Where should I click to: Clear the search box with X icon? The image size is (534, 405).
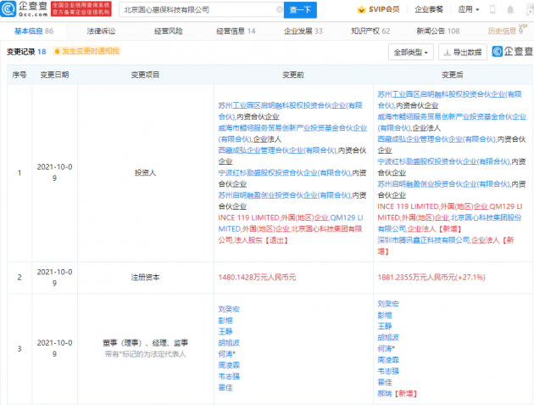[x=278, y=10]
